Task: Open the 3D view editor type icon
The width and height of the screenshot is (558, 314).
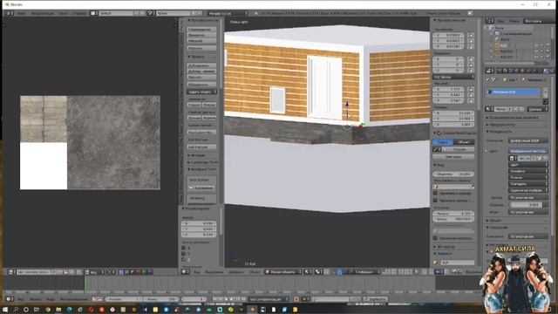Action: (186, 272)
